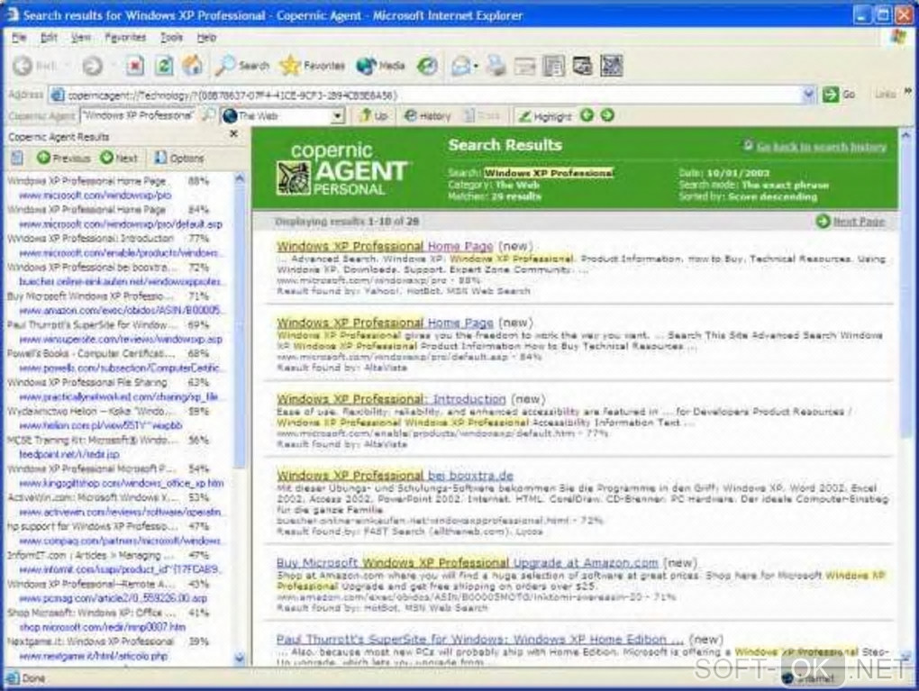
Task: Open the Tools menu
Action: (x=172, y=37)
